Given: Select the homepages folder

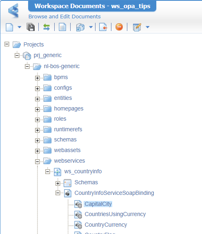Looking at the screenshot, I should pyautogui.click(x=69, y=108).
